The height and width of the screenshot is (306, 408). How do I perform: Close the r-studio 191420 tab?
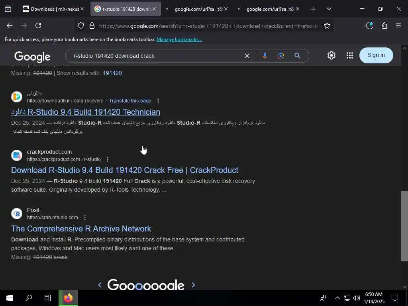click(154, 9)
